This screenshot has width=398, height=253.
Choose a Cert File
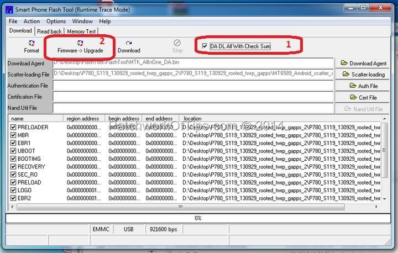(x=363, y=97)
